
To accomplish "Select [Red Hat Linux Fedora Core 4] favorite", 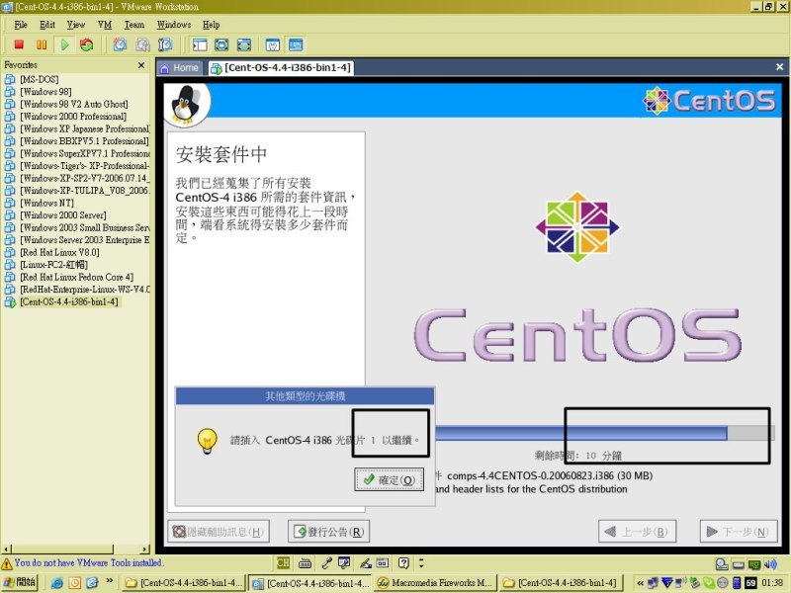I will point(77,277).
